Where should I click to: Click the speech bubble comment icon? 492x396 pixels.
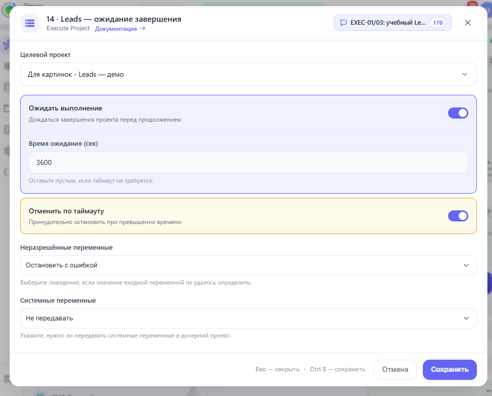point(344,23)
